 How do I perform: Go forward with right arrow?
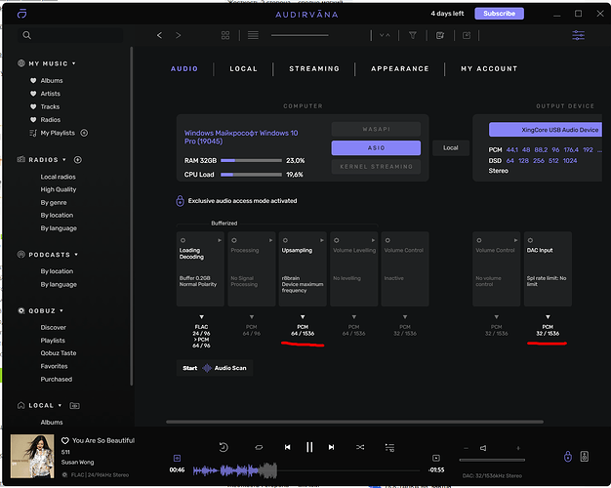[178, 35]
